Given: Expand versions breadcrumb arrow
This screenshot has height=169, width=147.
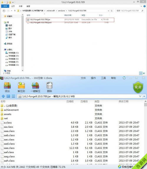Looking at the screenshot, I should pos(67,11).
